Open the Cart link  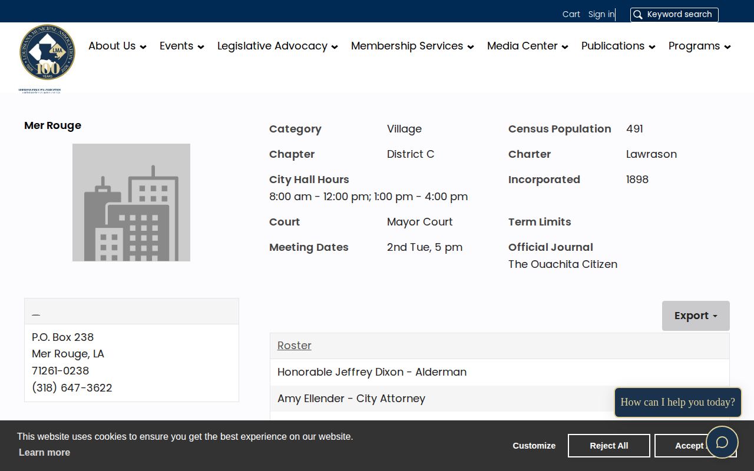click(x=571, y=14)
